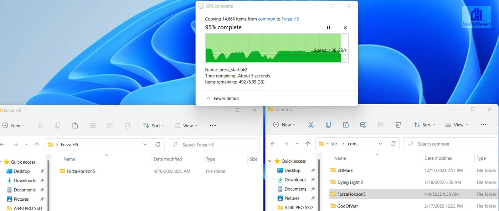Collapse with Fewer details
The width and height of the screenshot is (499, 211).
[x=223, y=99]
